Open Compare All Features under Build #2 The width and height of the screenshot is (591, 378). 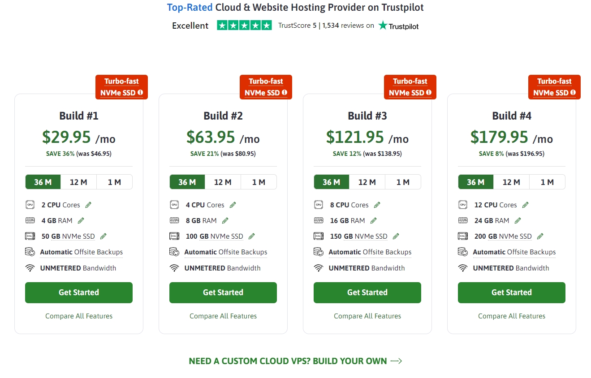coord(223,316)
